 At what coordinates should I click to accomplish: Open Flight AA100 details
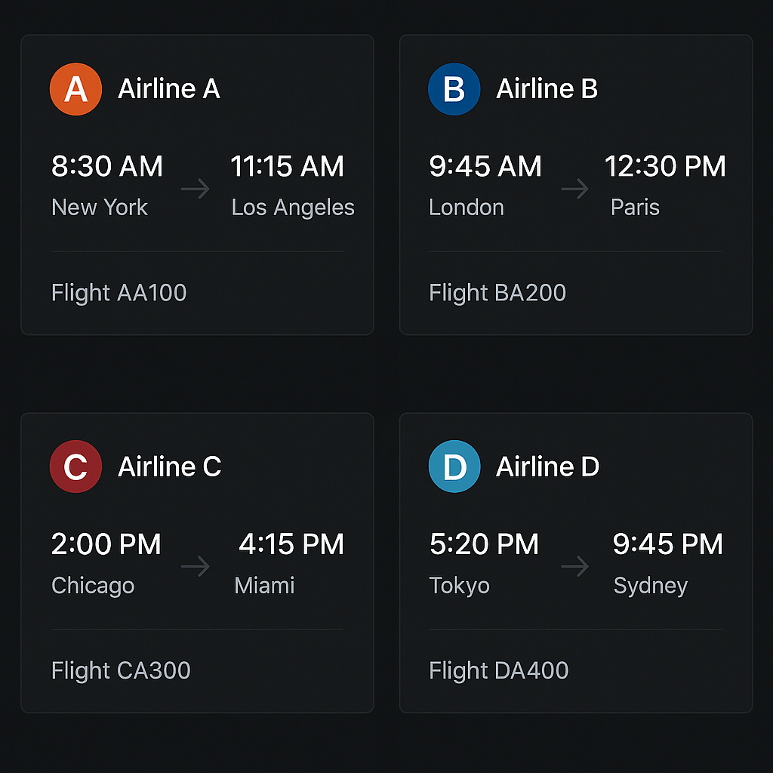pyautogui.click(x=119, y=293)
